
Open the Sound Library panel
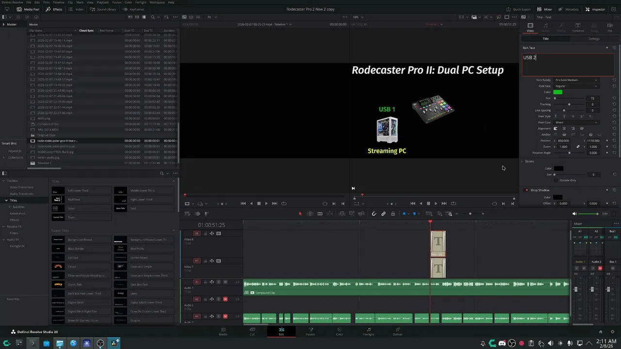pos(103,9)
